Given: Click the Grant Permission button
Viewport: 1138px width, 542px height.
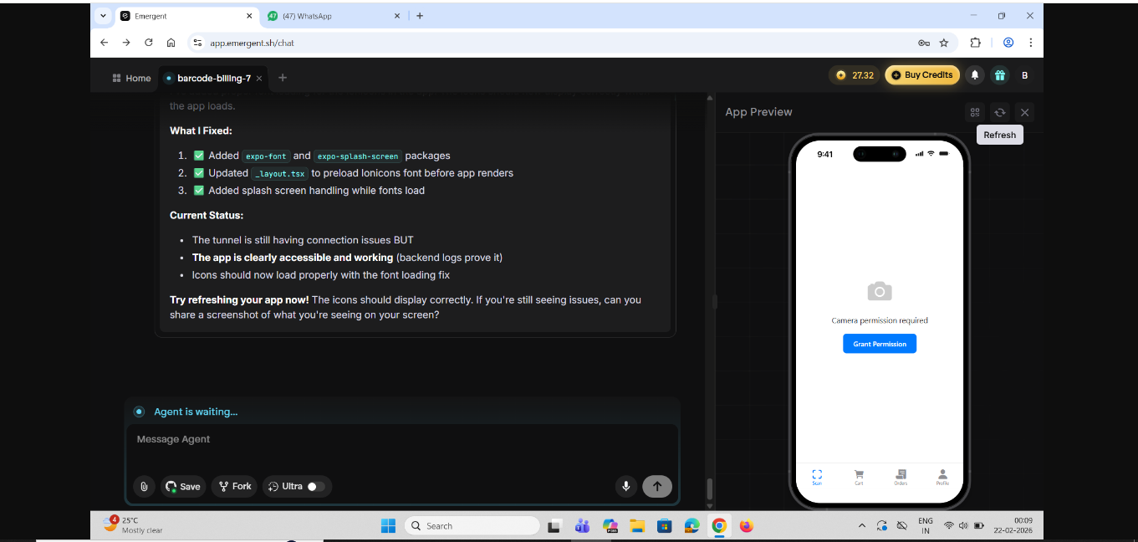Looking at the screenshot, I should point(879,344).
